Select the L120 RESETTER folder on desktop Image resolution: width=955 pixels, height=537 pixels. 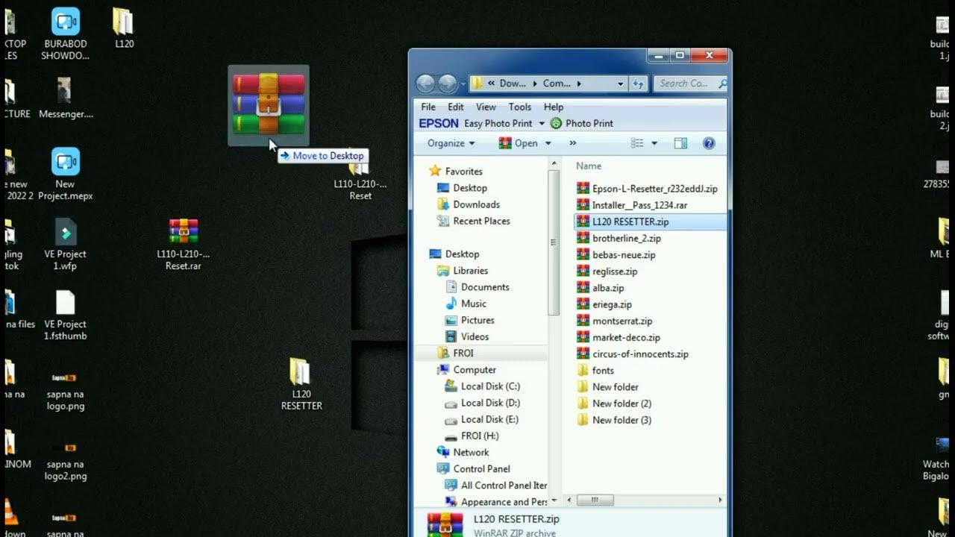point(301,384)
